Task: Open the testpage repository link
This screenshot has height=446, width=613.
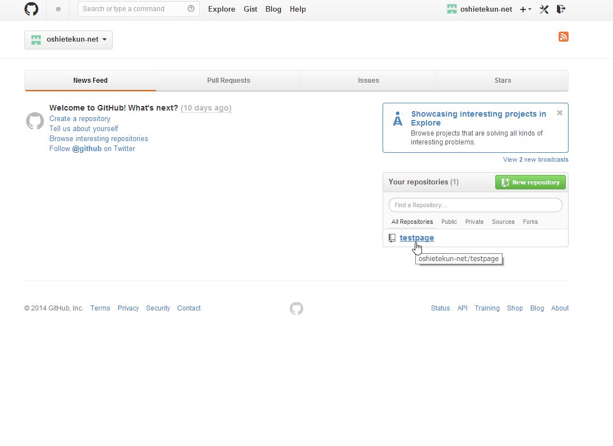Action: (x=417, y=238)
